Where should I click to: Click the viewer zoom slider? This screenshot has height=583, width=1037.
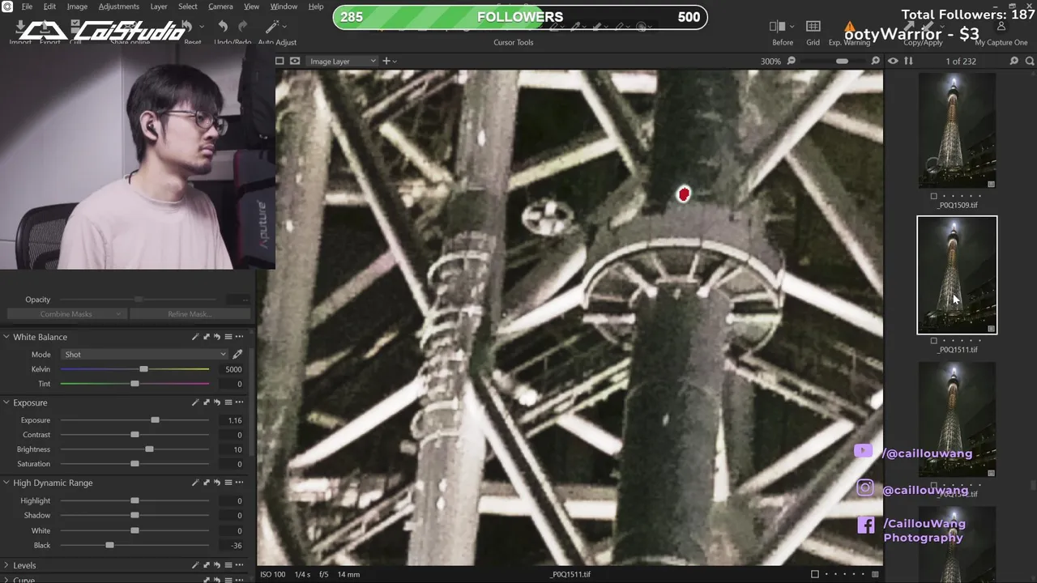pos(833,61)
